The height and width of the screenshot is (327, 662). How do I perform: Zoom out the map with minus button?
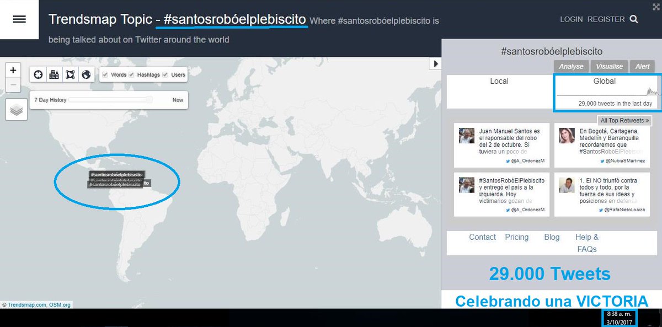(x=13, y=85)
